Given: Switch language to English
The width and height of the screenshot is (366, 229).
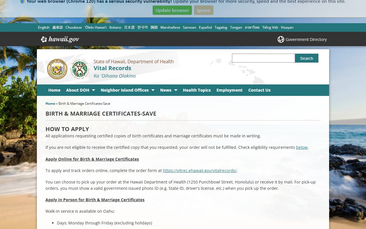Looking at the screenshot, I should [x=44, y=27].
